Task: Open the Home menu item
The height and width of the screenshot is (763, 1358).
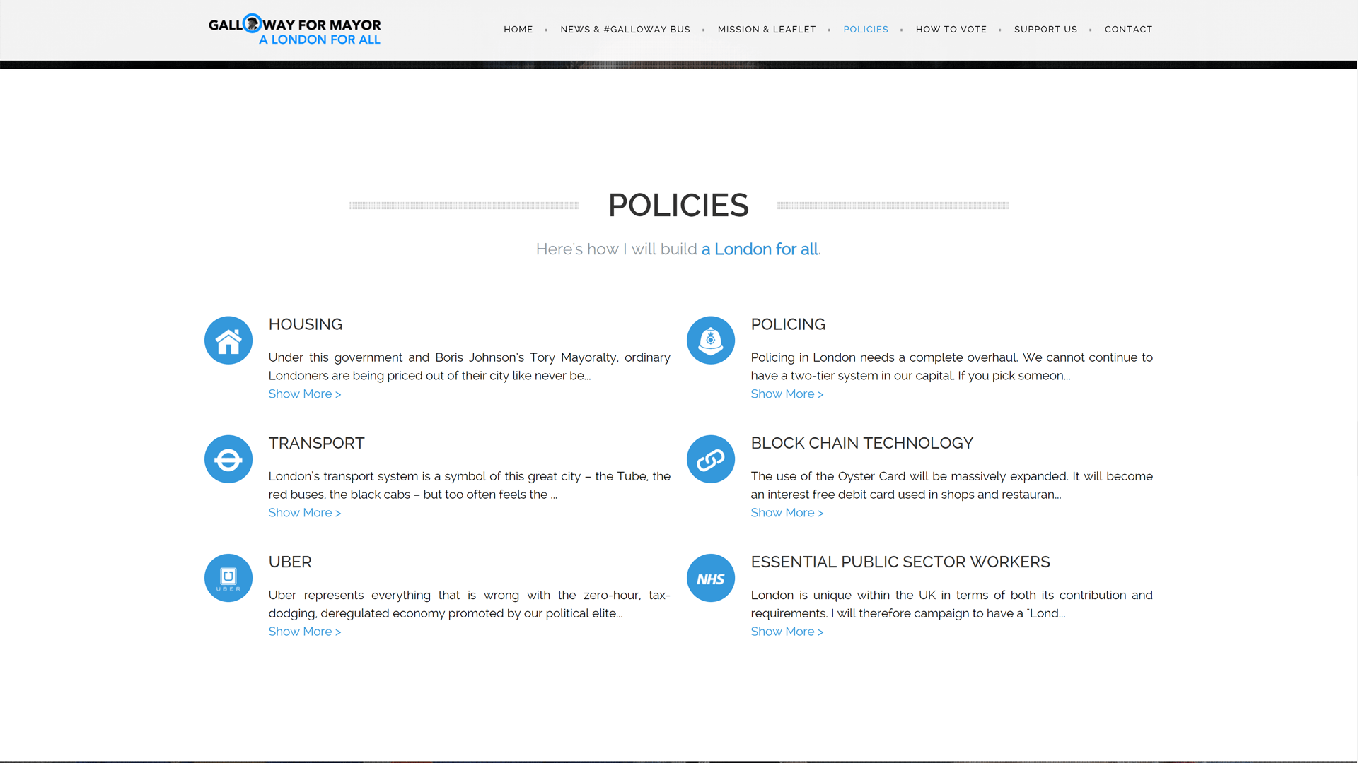Action: point(518,30)
